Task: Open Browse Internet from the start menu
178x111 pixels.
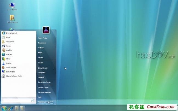Action: tap(11, 33)
